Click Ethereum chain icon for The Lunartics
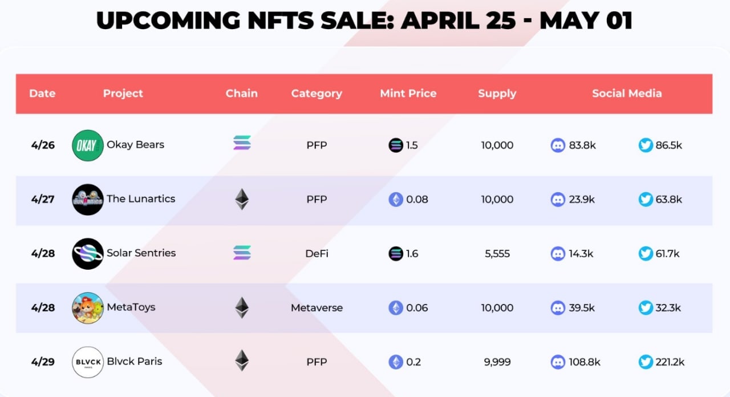The width and height of the screenshot is (730, 397). (x=242, y=199)
